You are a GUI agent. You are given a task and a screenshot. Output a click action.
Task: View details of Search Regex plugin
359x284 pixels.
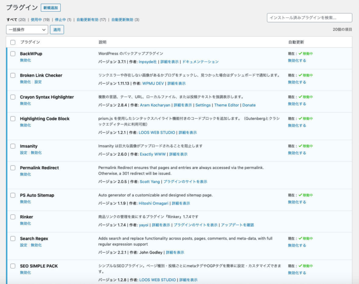point(175,253)
